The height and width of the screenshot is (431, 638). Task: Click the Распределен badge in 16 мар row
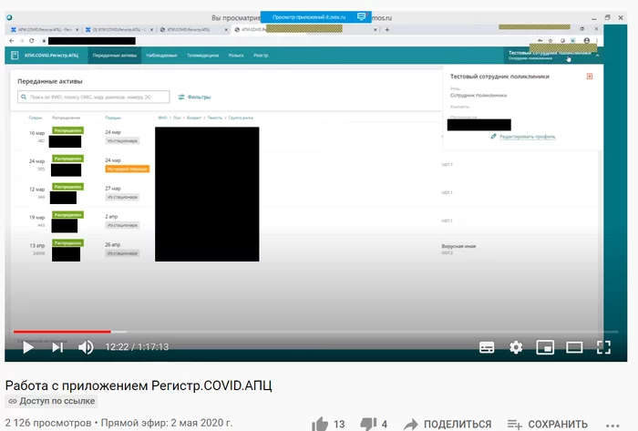pyautogui.click(x=68, y=130)
